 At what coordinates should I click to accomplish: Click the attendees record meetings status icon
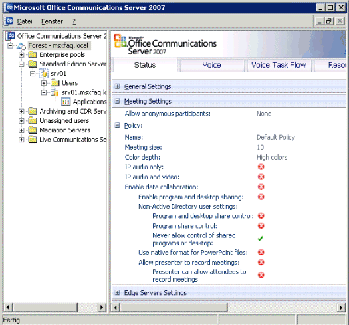(261, 275)
